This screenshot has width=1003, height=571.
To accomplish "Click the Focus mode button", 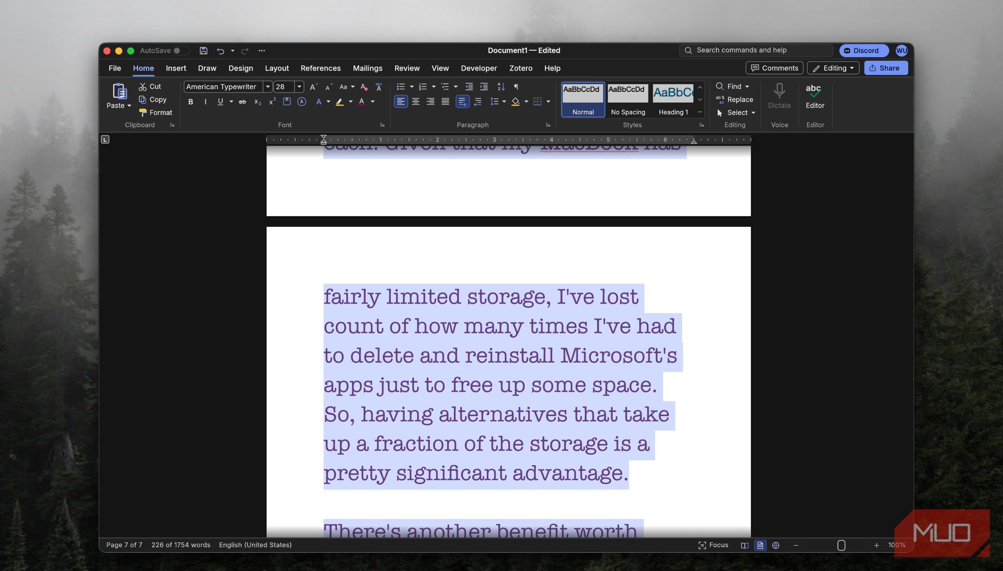I will pyautogui.click(x=713, y=545).
